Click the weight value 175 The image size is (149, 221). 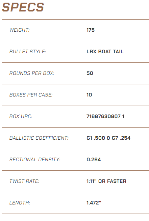(x=91, y=30)
